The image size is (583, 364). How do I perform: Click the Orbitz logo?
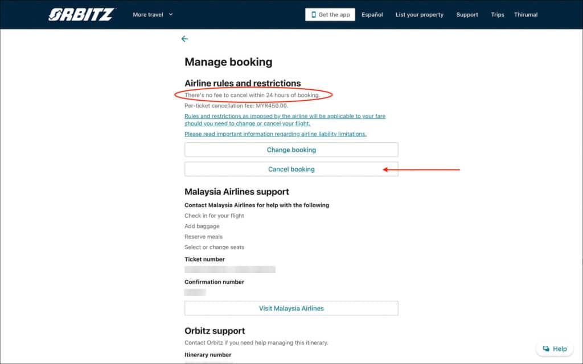81,14
